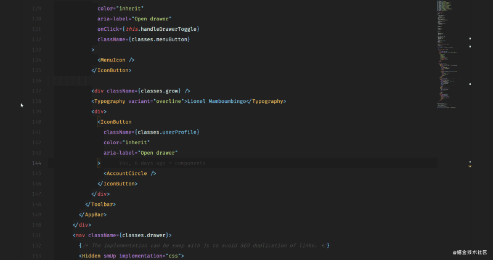Place cursor on "handleDrawerToggle" in onClick
Image resolution: width=493 pixels, height=260 pixels.
tap(168, 29)
